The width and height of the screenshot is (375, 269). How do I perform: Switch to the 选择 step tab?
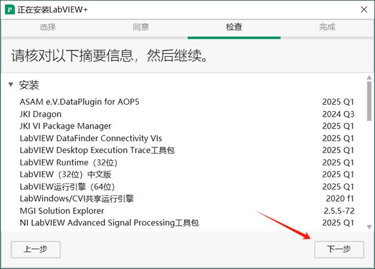(47, 27)
